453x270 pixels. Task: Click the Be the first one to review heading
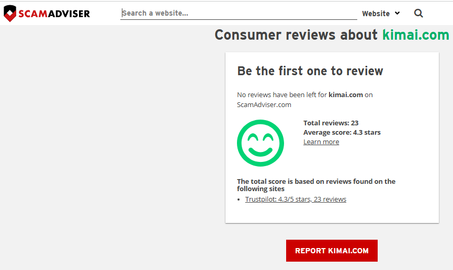[310, 71]
